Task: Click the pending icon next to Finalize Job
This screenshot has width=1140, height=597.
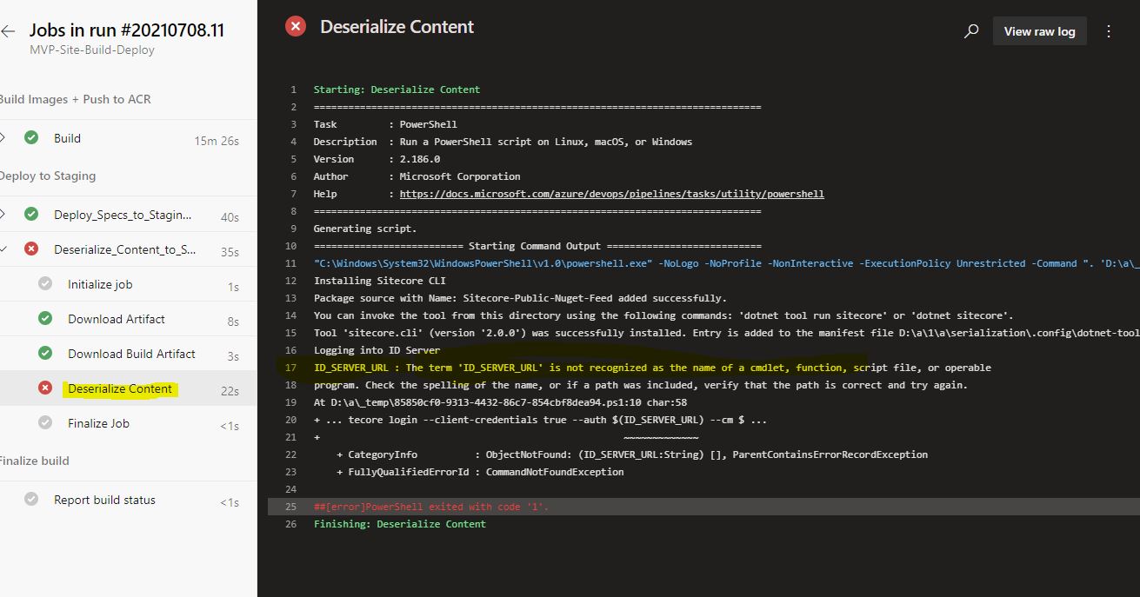Action: [x=44, y=423]
